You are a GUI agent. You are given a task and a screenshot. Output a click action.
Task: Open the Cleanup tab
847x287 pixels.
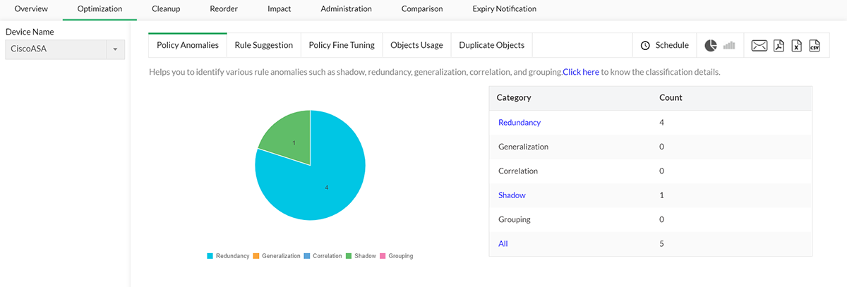(166, 9)
